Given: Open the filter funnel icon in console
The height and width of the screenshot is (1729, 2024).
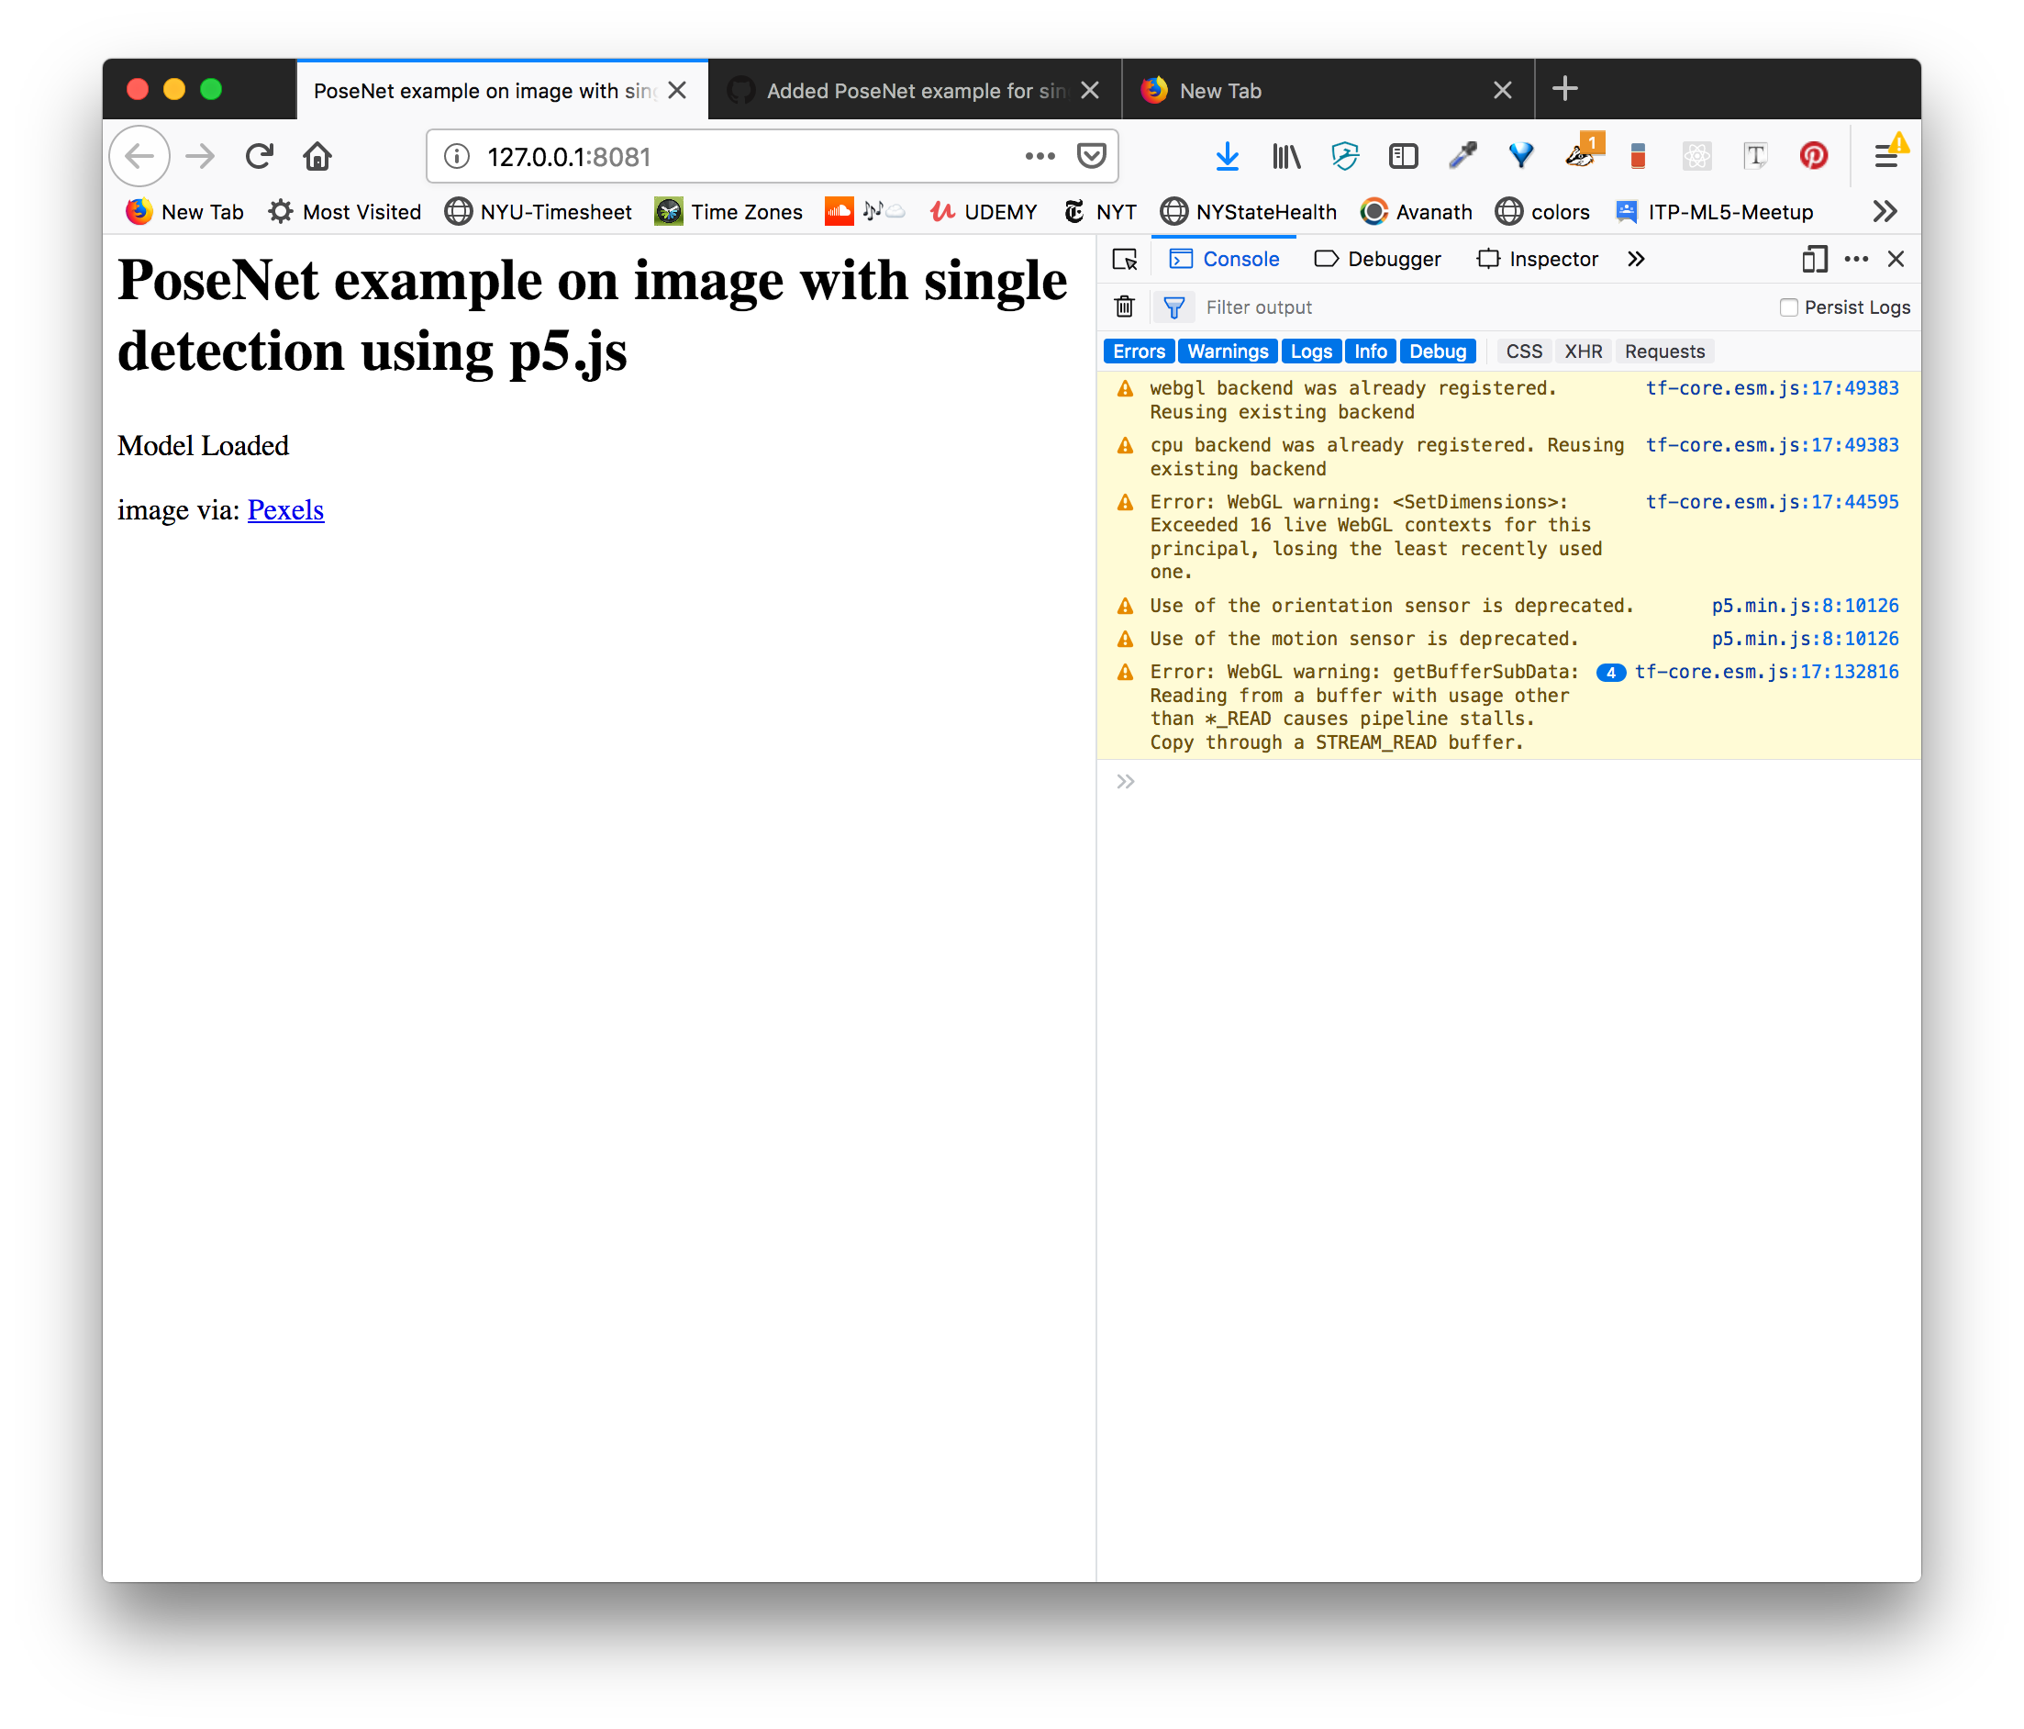Looking at the screenshot, I should click(1173, 306).
